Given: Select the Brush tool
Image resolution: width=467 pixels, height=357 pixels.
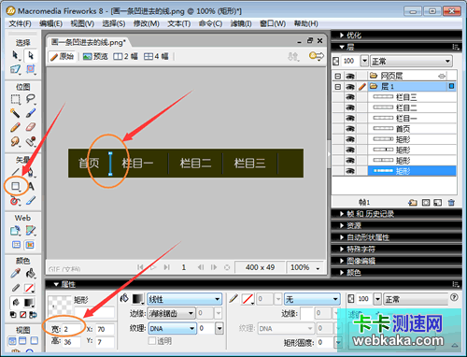Looking at the screenshot, I should 31,113.
